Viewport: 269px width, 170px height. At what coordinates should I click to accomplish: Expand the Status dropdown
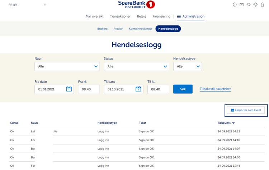click(136, 66)
